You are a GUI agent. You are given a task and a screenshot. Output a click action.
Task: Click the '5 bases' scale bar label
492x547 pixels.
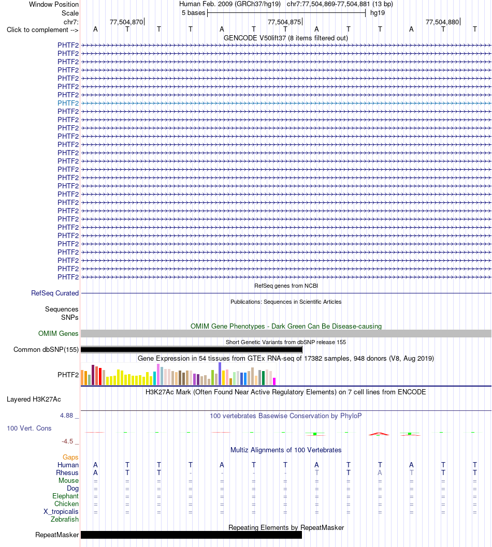click(x=194, y=13)
